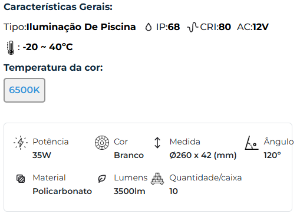Click the Ângulo beam angle icon

[252, 143]
